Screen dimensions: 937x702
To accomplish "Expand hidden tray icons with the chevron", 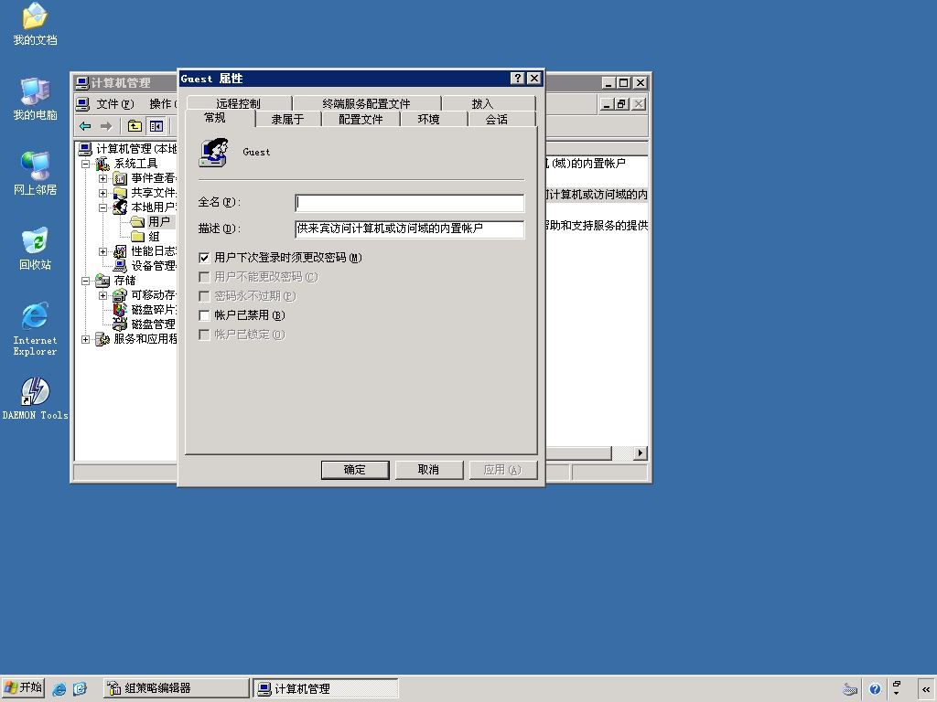I will click(926, 689).
